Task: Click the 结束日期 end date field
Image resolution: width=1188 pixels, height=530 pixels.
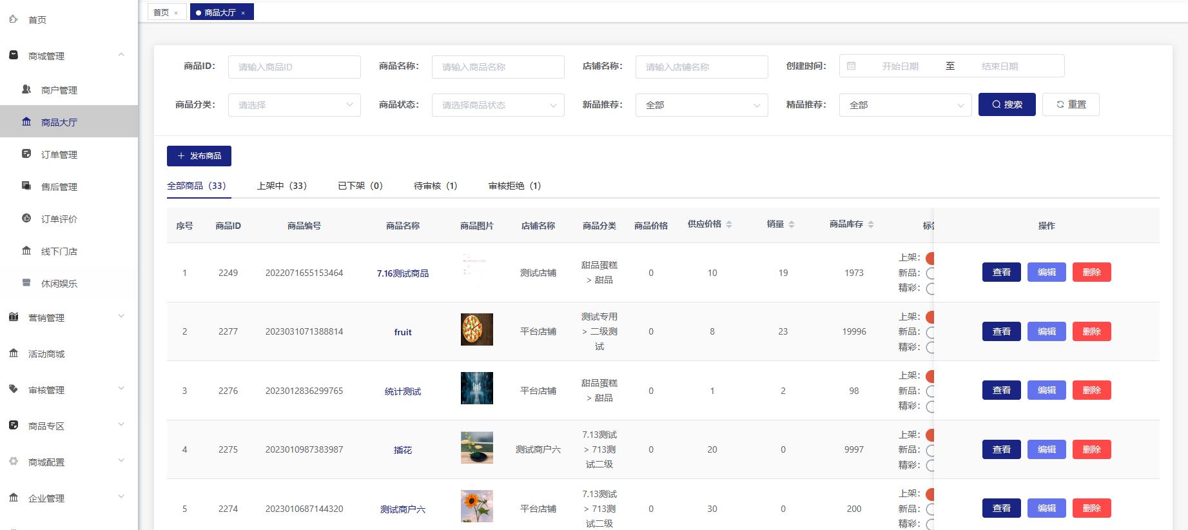Action: click(1000, 66)
